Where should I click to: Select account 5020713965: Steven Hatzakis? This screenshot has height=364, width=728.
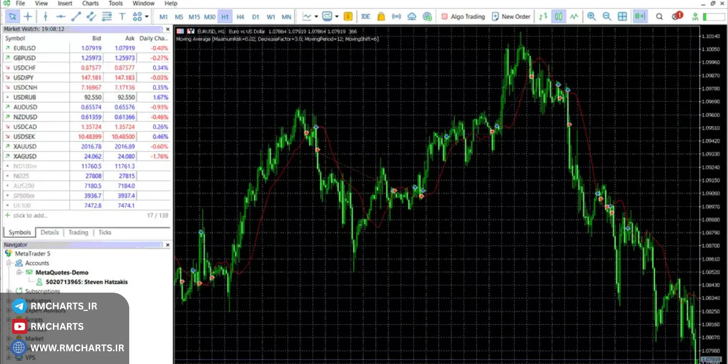87,282
